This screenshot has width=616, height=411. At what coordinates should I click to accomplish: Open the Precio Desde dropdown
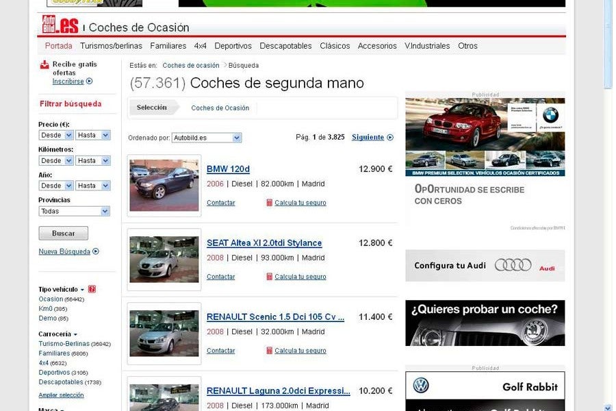56,136
